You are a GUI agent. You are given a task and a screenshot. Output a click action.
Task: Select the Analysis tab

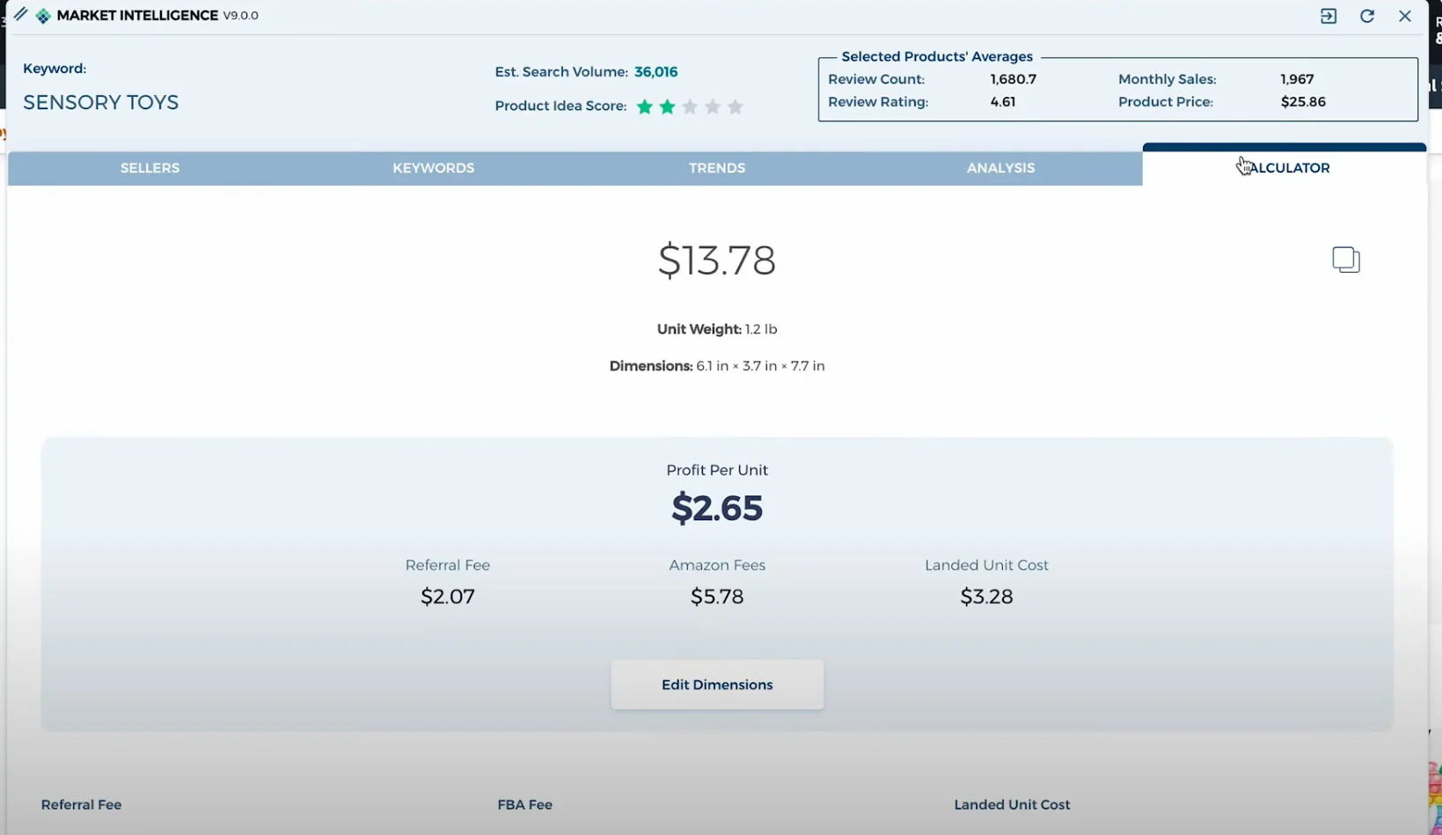pyautogui.click(x=1000, y=168)
